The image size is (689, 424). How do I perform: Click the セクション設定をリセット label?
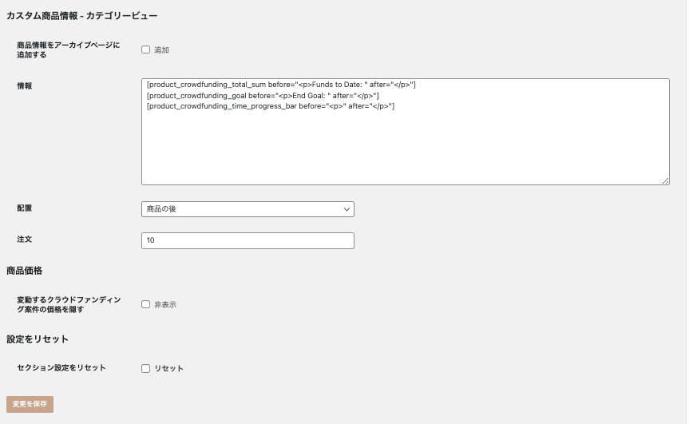click(x=61, y=368)
